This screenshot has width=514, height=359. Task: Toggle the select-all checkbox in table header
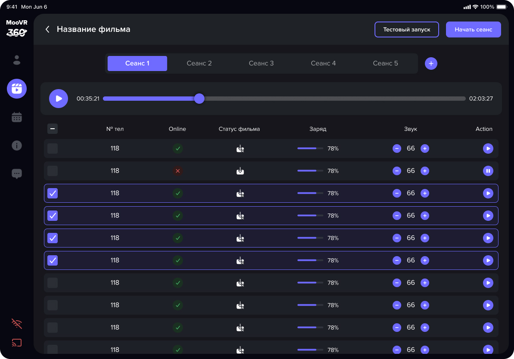pos(53,129)
